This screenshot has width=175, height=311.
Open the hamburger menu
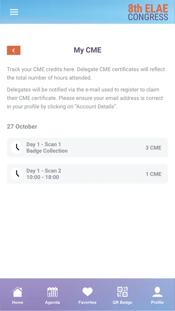pos(14,12)
